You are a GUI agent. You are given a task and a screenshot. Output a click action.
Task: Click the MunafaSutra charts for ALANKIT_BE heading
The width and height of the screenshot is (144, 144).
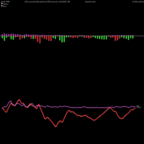pos(47,2)
